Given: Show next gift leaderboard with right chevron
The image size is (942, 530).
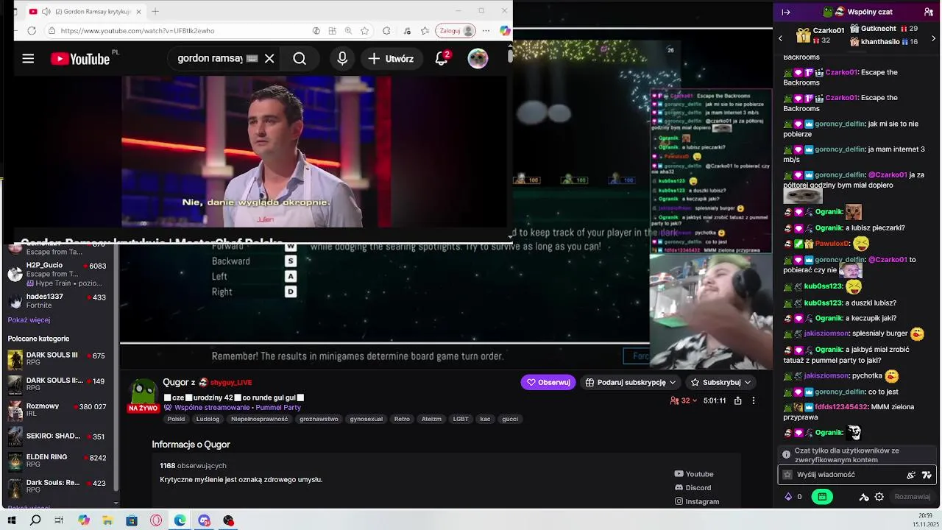Looking at the screenshot, I should click(x=935, y=38).
